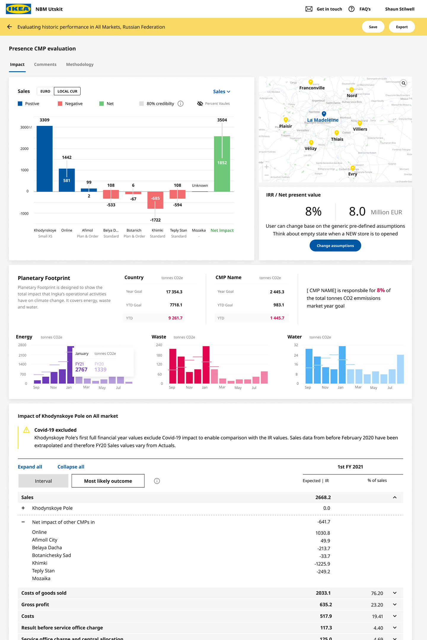Collapse the Sales section chevron
The image size is (427, 640).
pos(395,497)
